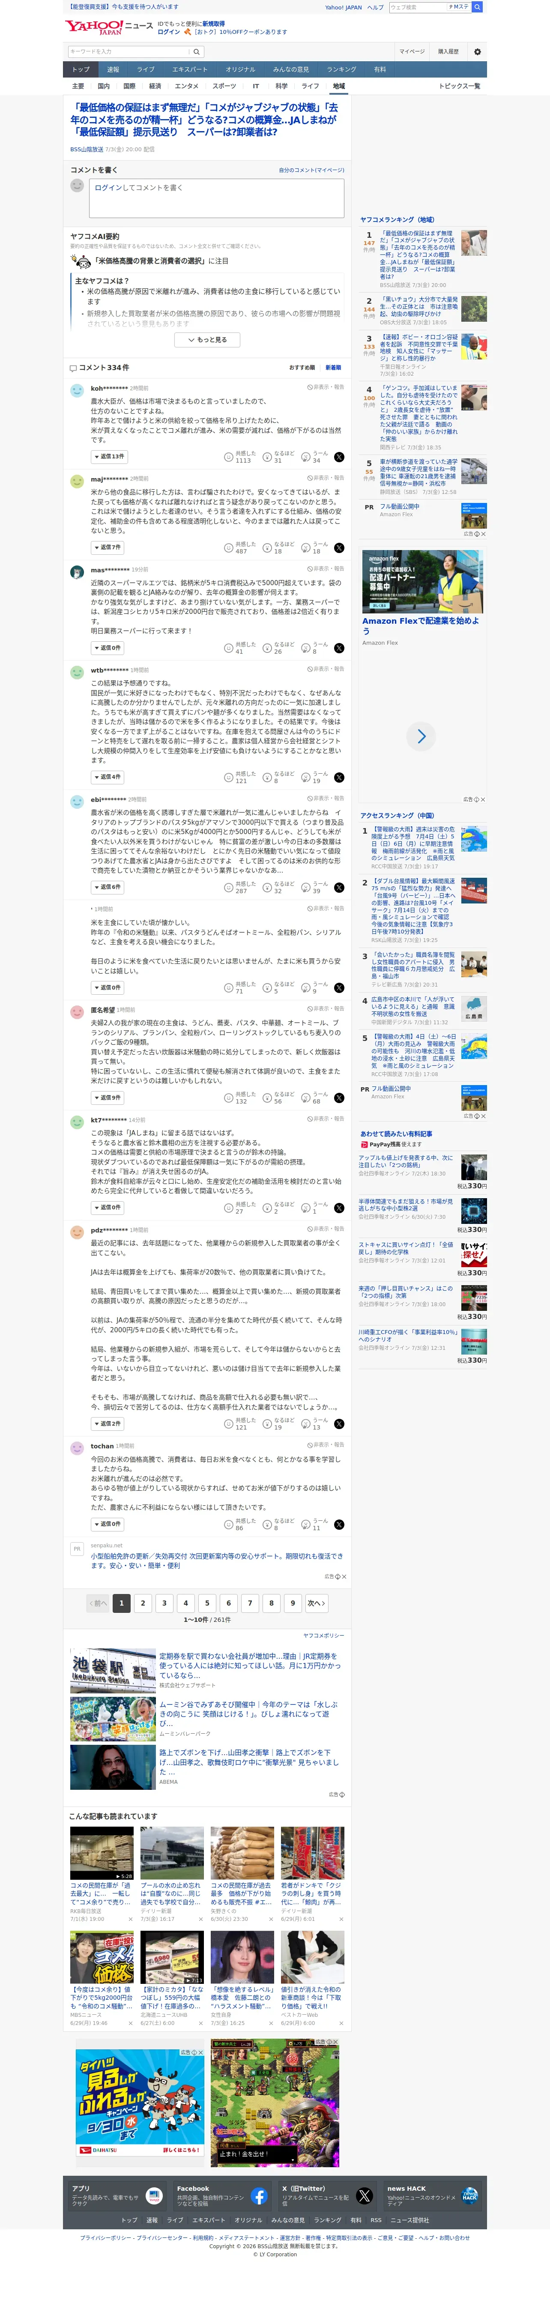Click the Facebook icon in the footer
Screen dimensions: 550x2306
[x=259, y=2196]
